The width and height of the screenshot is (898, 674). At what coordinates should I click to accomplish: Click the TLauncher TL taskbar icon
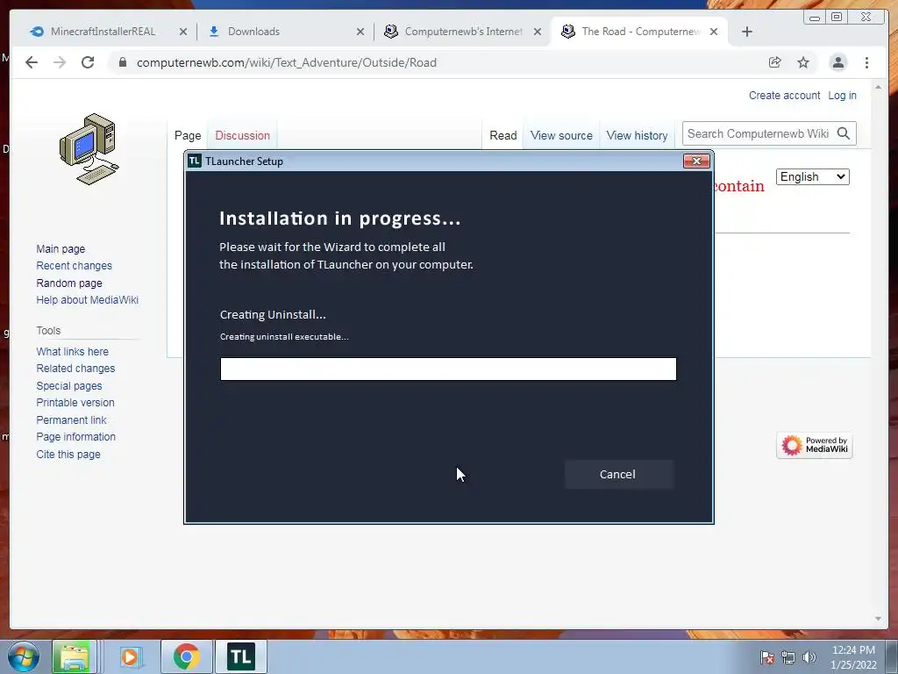[241, 656]
